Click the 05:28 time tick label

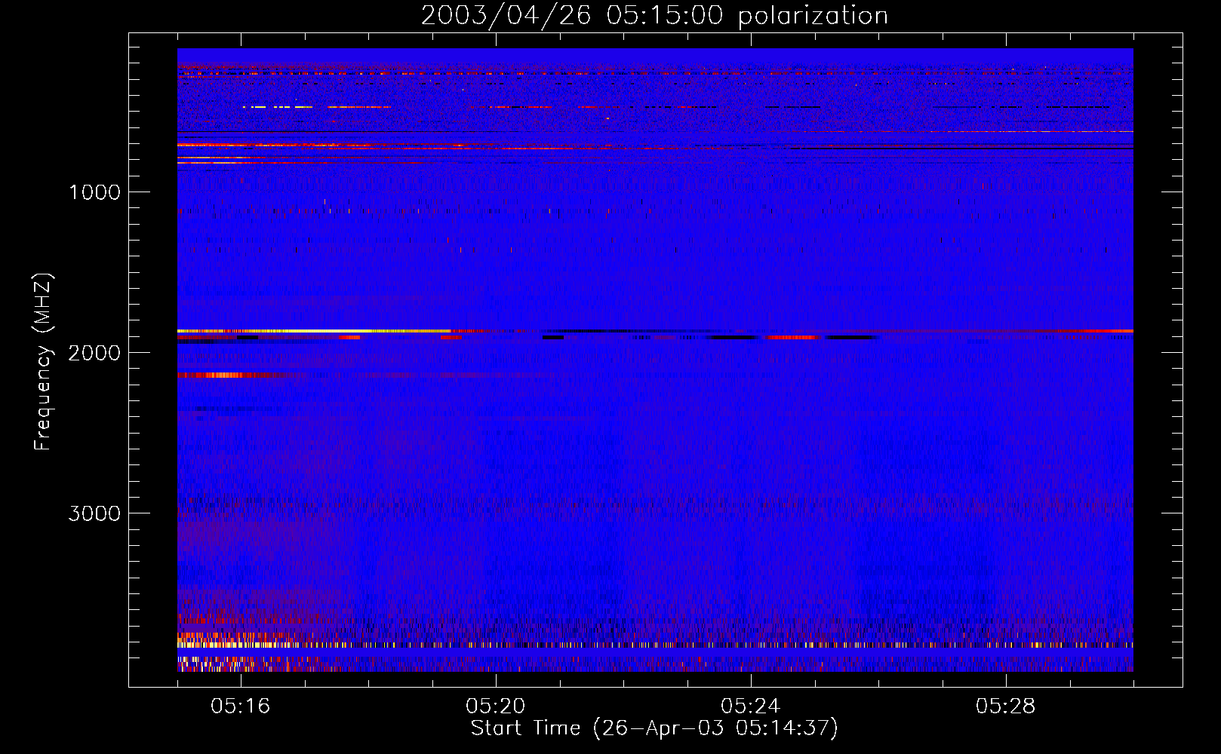(x=1006, y=706)
